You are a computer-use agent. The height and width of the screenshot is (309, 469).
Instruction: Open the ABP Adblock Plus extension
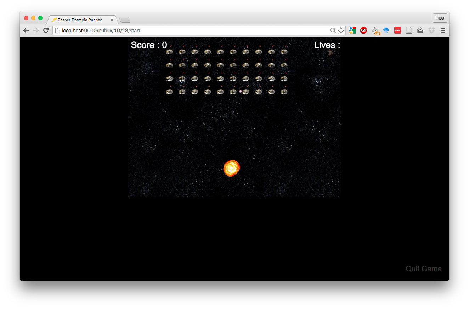click(x=363, y=31)
